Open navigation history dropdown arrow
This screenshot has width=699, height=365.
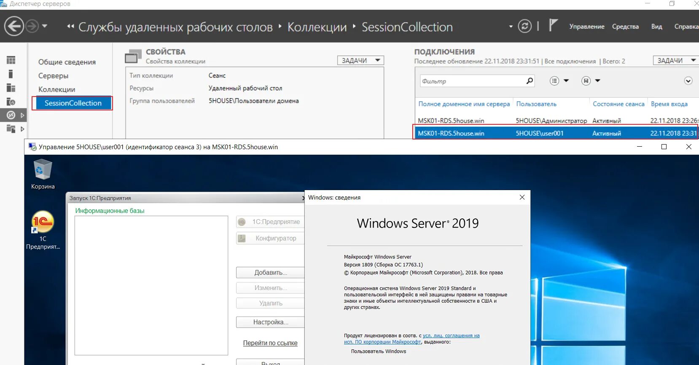coord(45,26)
